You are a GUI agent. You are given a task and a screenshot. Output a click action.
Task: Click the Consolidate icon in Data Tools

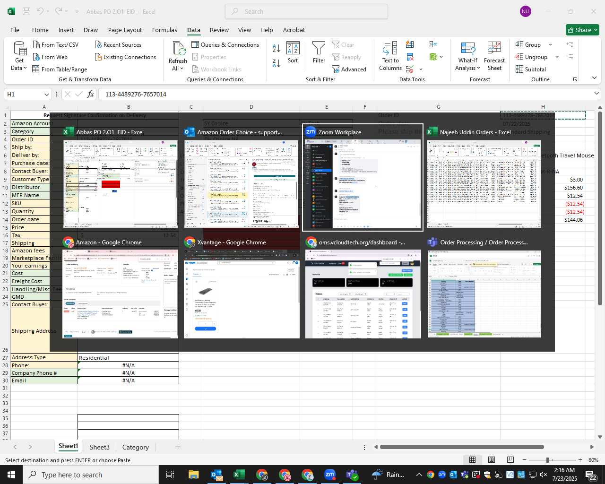point(433,44)
